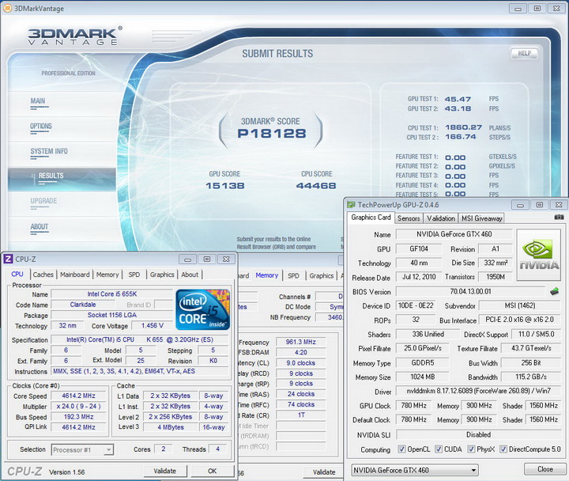Open SYSTEM INFO in 3DMark sidebar
Screen dimensions: 569x481
click(x=49, y=151)
